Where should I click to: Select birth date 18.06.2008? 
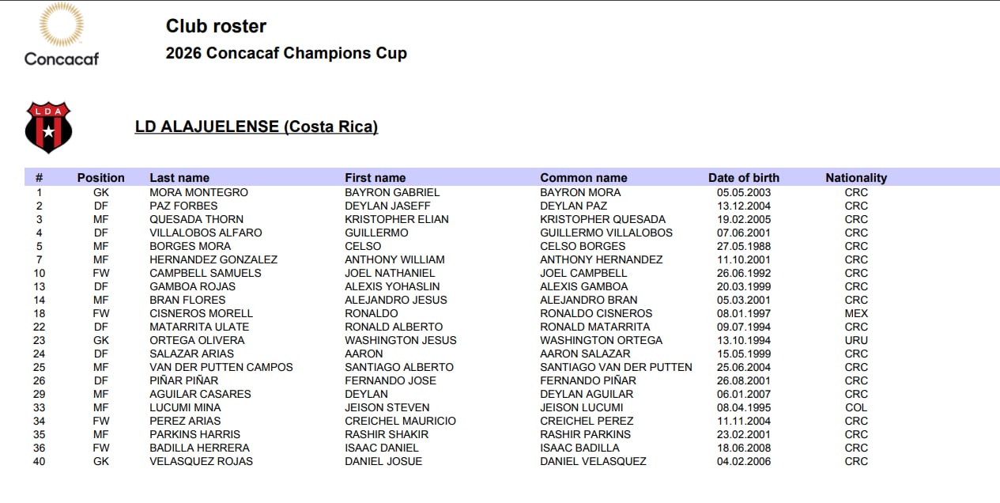pos(744,448)
